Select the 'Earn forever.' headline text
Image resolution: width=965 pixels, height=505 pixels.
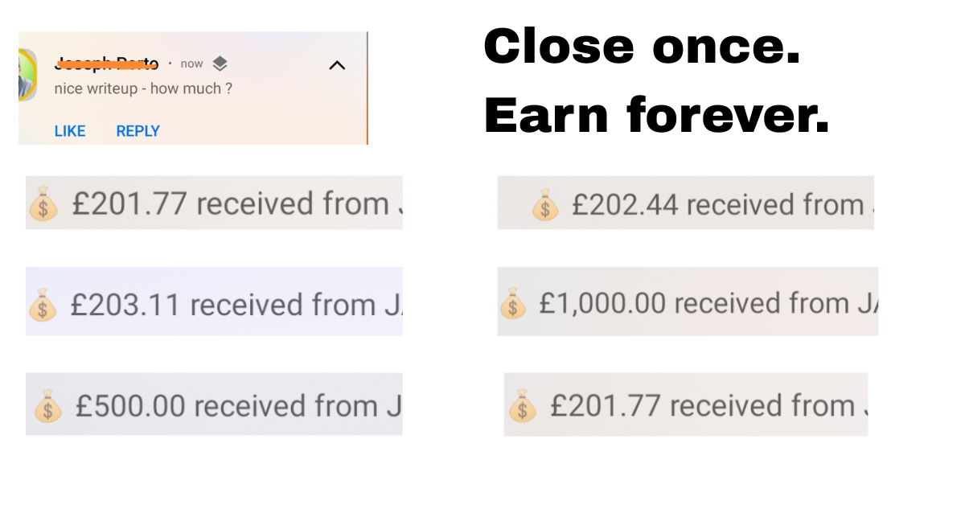tap(655, 115)
